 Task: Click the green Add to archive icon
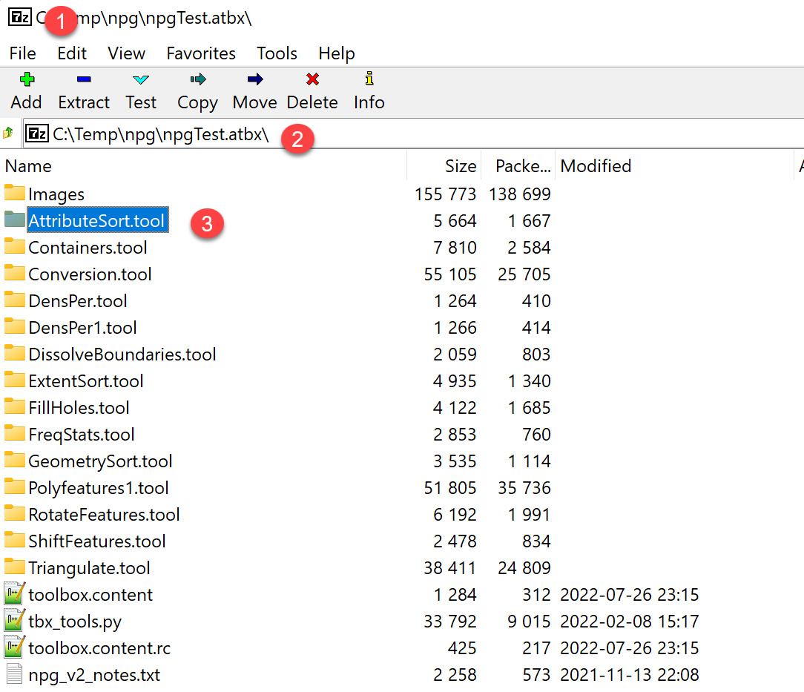click(25, 79)
